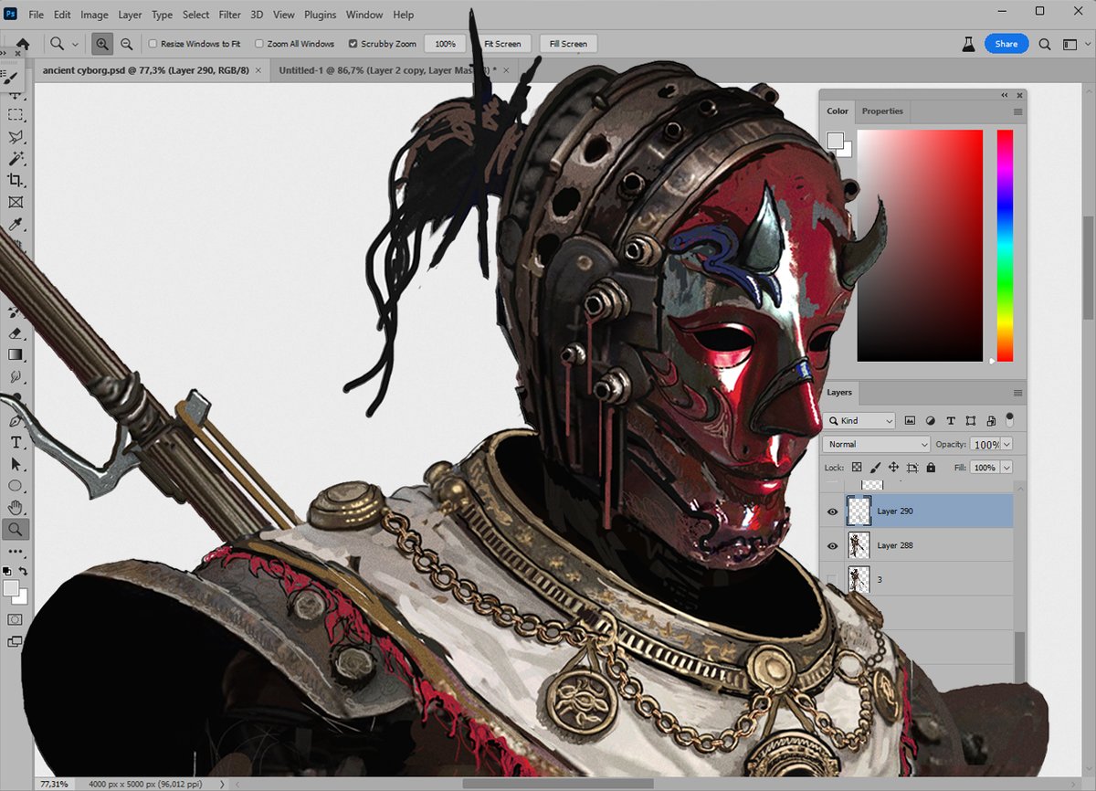Image resolution: width=1096 pixels, height=791 pixels.
Task: Collapse panels with double-arrow icon
Action: coord(1005,95)
